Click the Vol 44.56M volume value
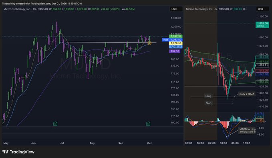Image resolution: width=272 pixels, height=158 pixels. coord(128,9)
